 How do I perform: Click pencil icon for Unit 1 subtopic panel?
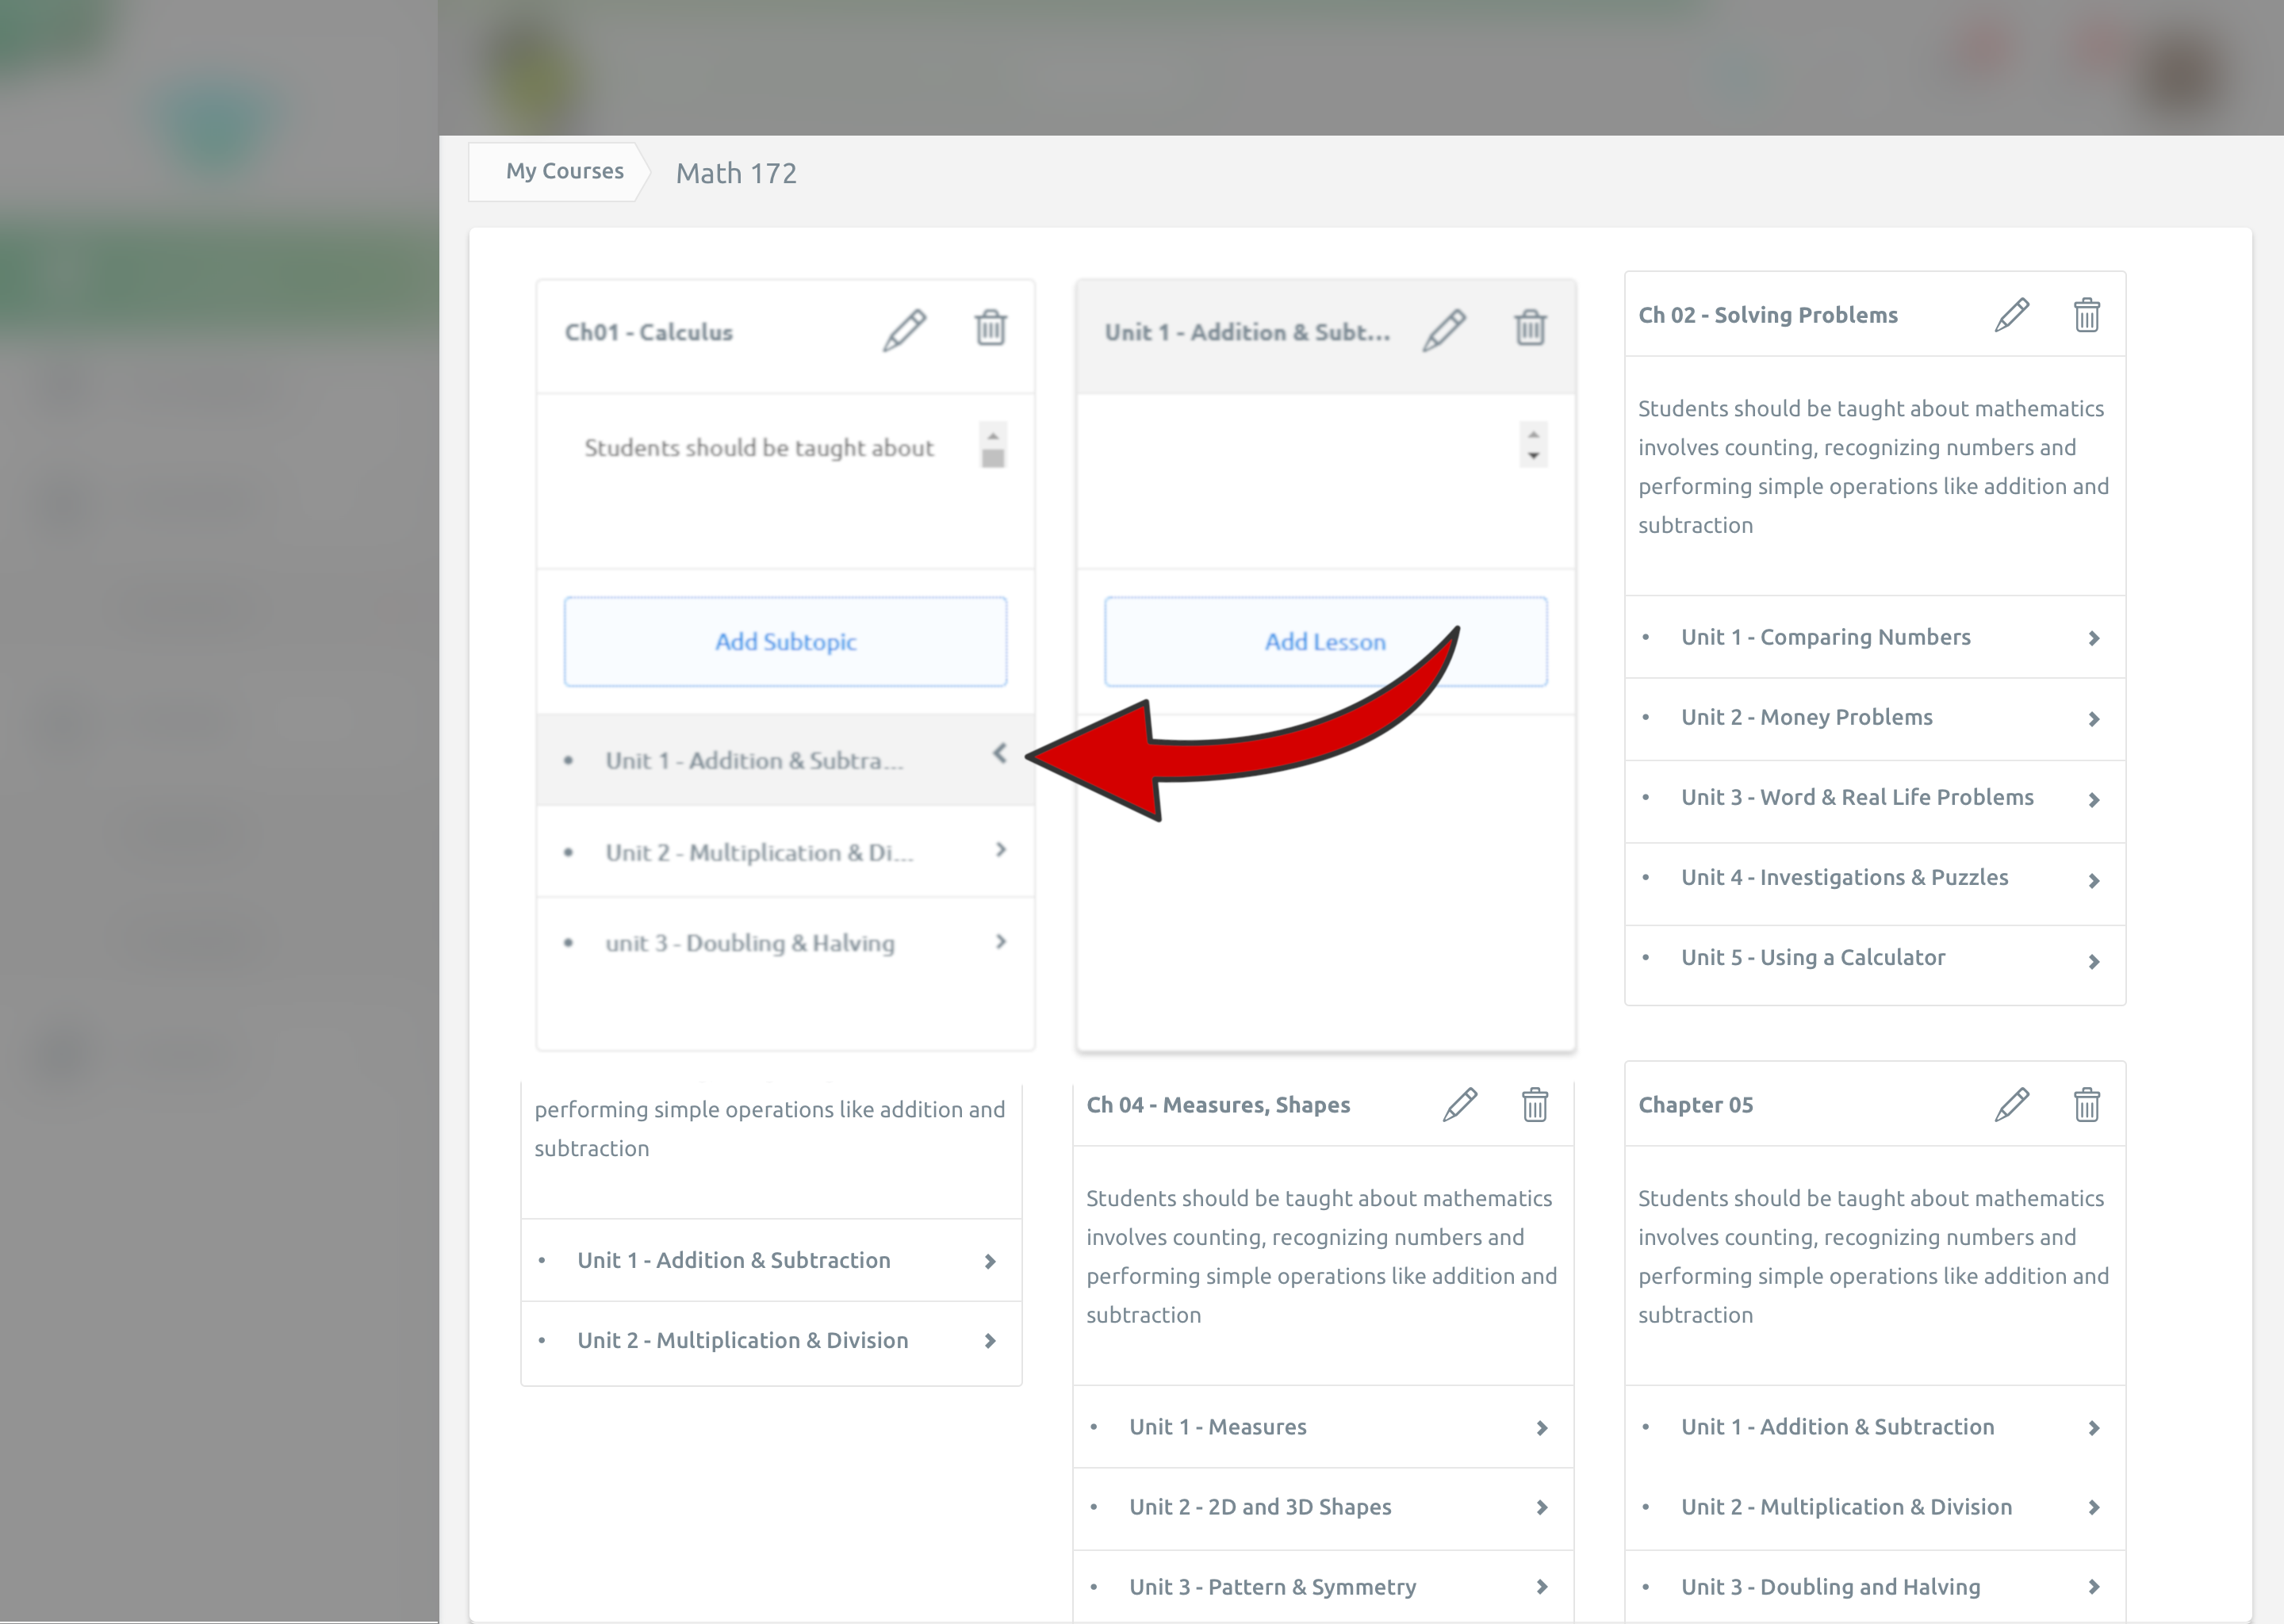pyautogui.click(x=1444, y=330)
